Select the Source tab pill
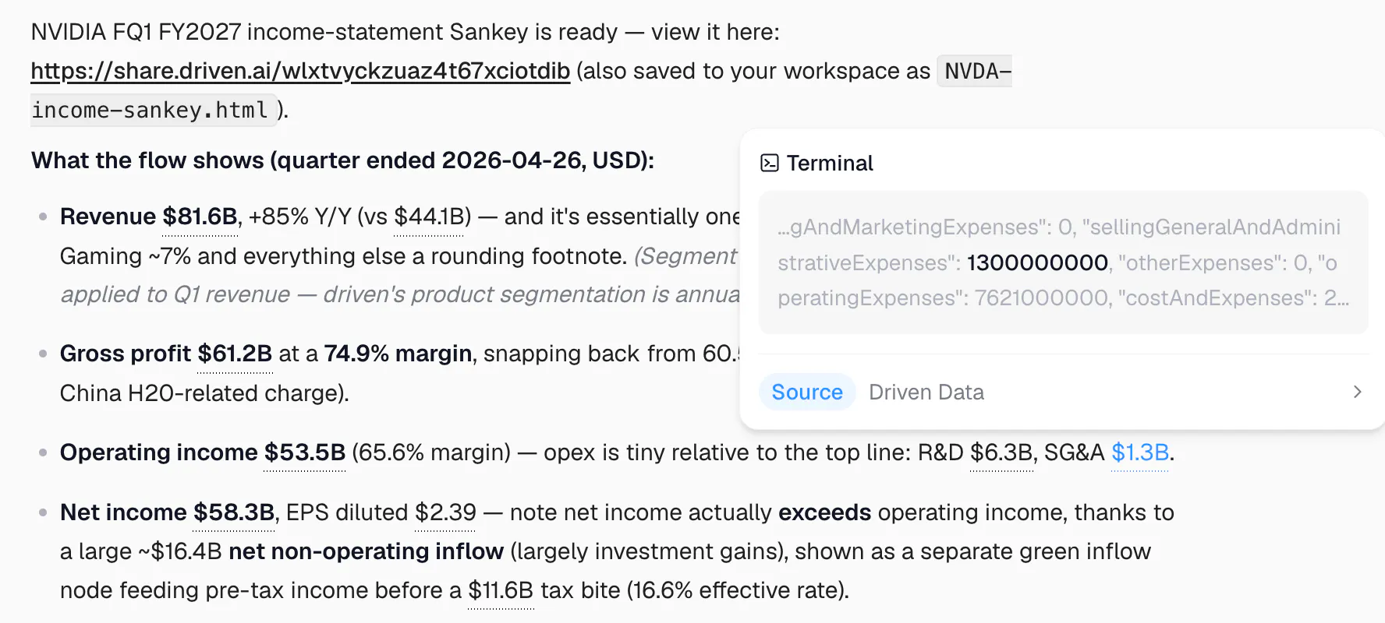The width and height of the screenshot is (1385, 623). coord(807,392)
